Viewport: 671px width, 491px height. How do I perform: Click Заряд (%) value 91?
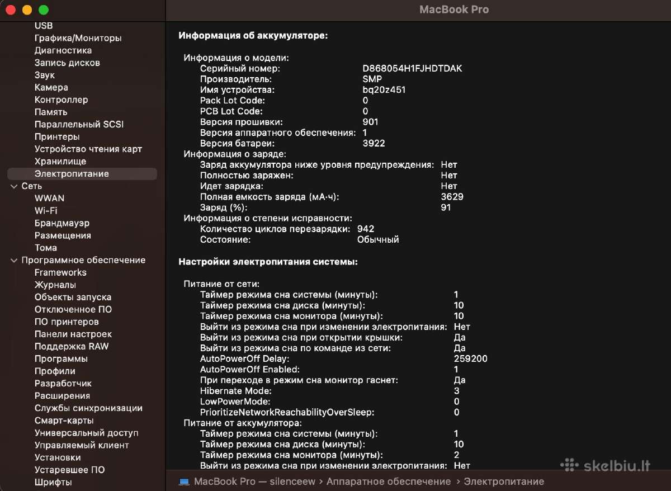(446, 207)
